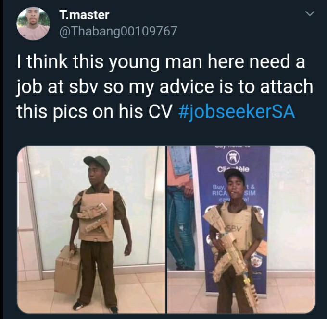Visit the @Thabang00109767 handle

(118, 31)
